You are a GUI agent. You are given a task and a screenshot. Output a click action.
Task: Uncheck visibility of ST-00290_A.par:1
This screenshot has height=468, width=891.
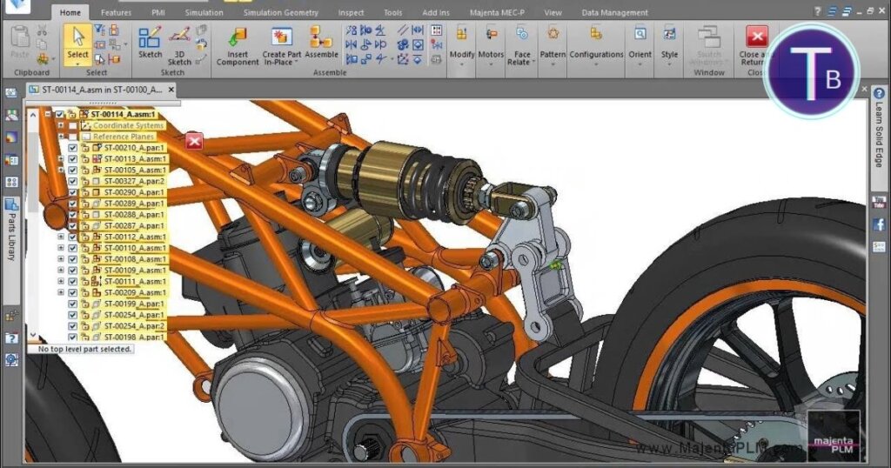point(73,192)
